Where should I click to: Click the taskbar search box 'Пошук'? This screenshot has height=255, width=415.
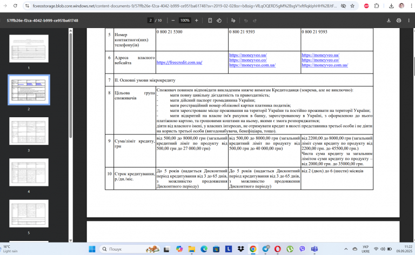pyautogui.click(x=130, y=249)
